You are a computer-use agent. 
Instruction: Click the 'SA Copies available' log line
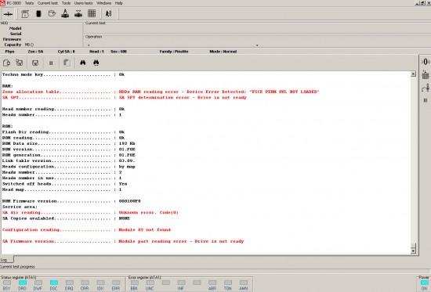(x=66, y=218)
